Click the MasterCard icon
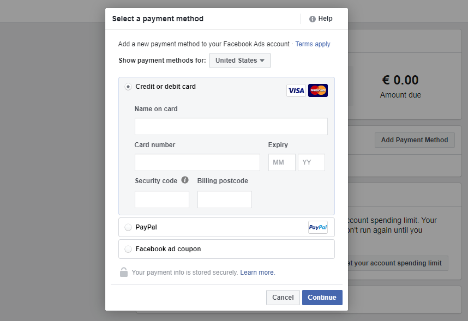This screenshot has height=321, width=468. coord(318,90)
